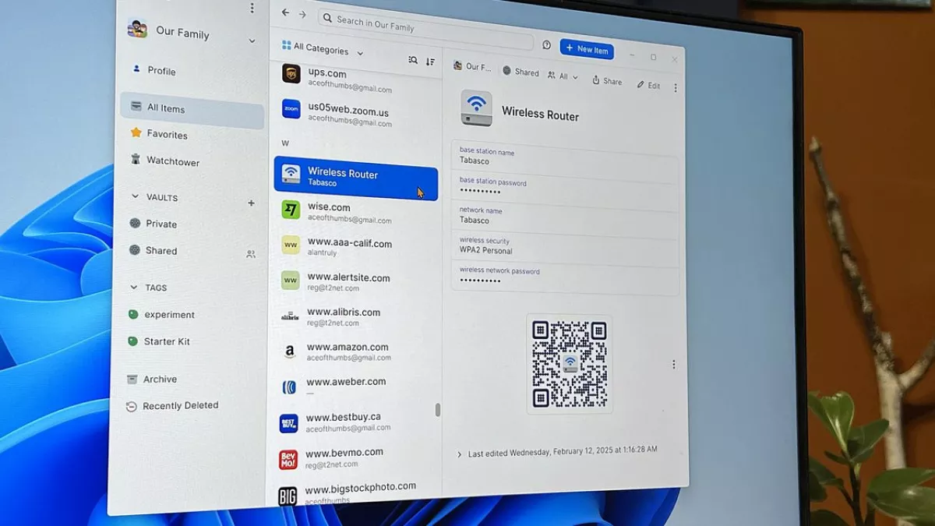
Task: Open the All Categories dropdown
Action: pyautogui.click(x=323, y=50)
